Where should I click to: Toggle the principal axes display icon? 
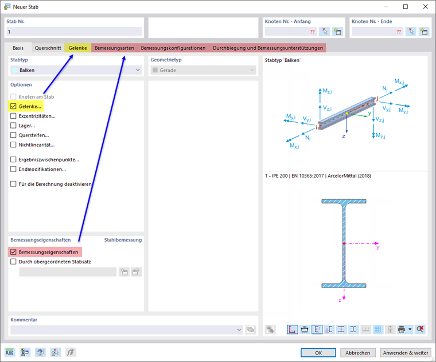(x=317, y=329)
